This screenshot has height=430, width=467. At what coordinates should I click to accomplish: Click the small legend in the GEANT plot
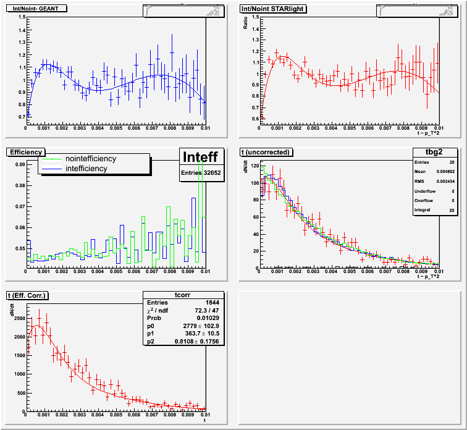pyautogui.click(x=182, y=12)
